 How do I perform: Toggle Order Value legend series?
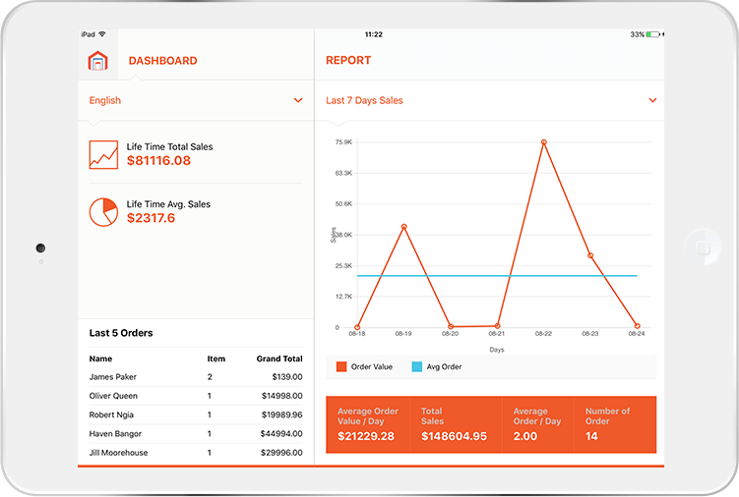tap(364, 366)
